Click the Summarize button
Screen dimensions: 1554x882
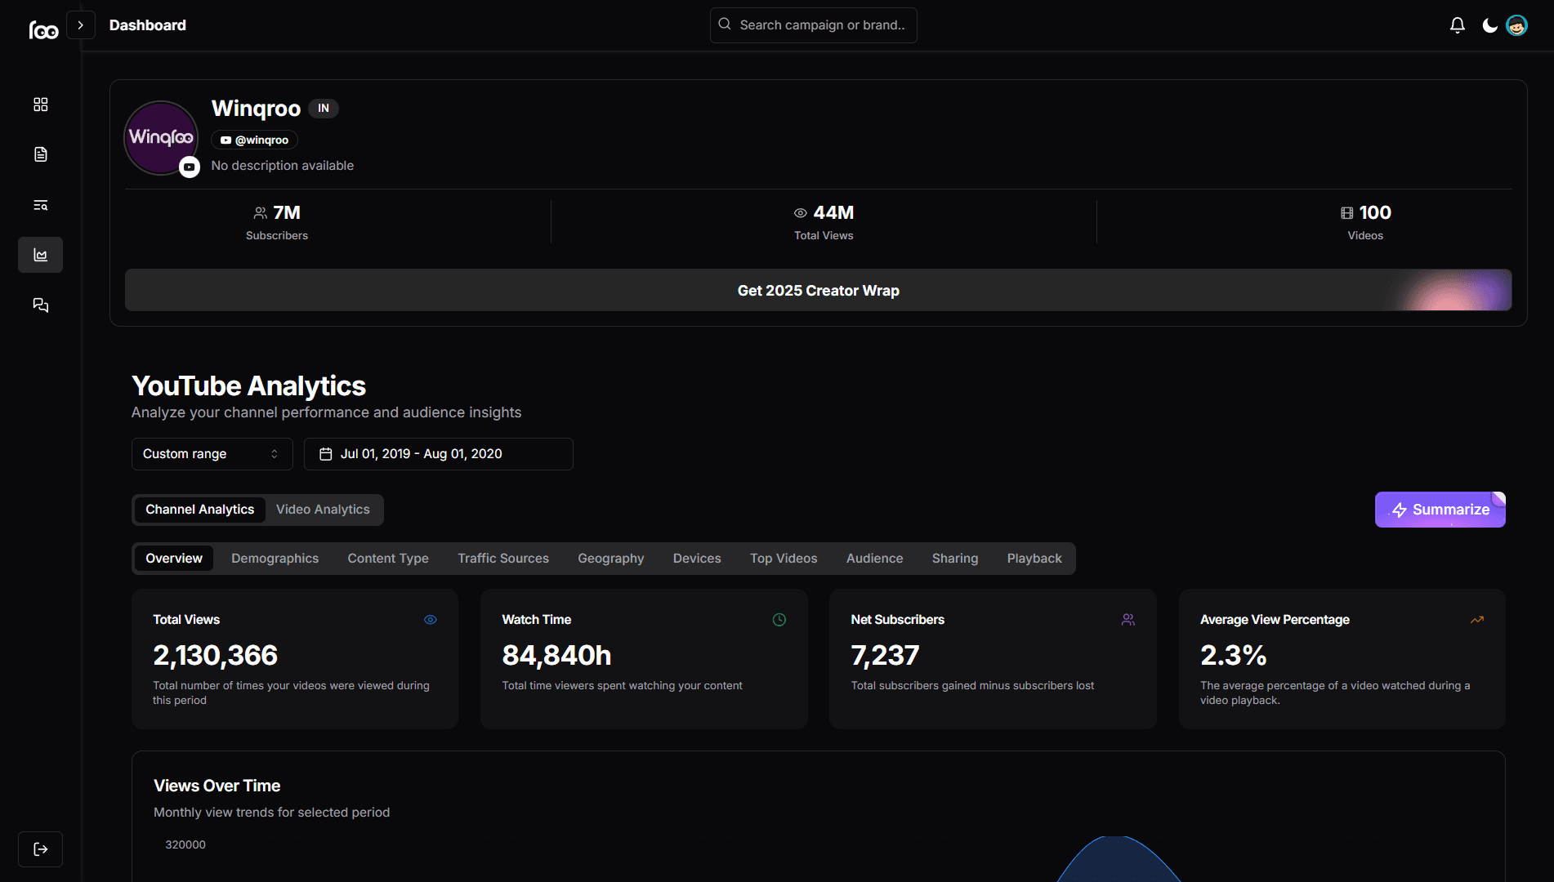coord(1440,509)
